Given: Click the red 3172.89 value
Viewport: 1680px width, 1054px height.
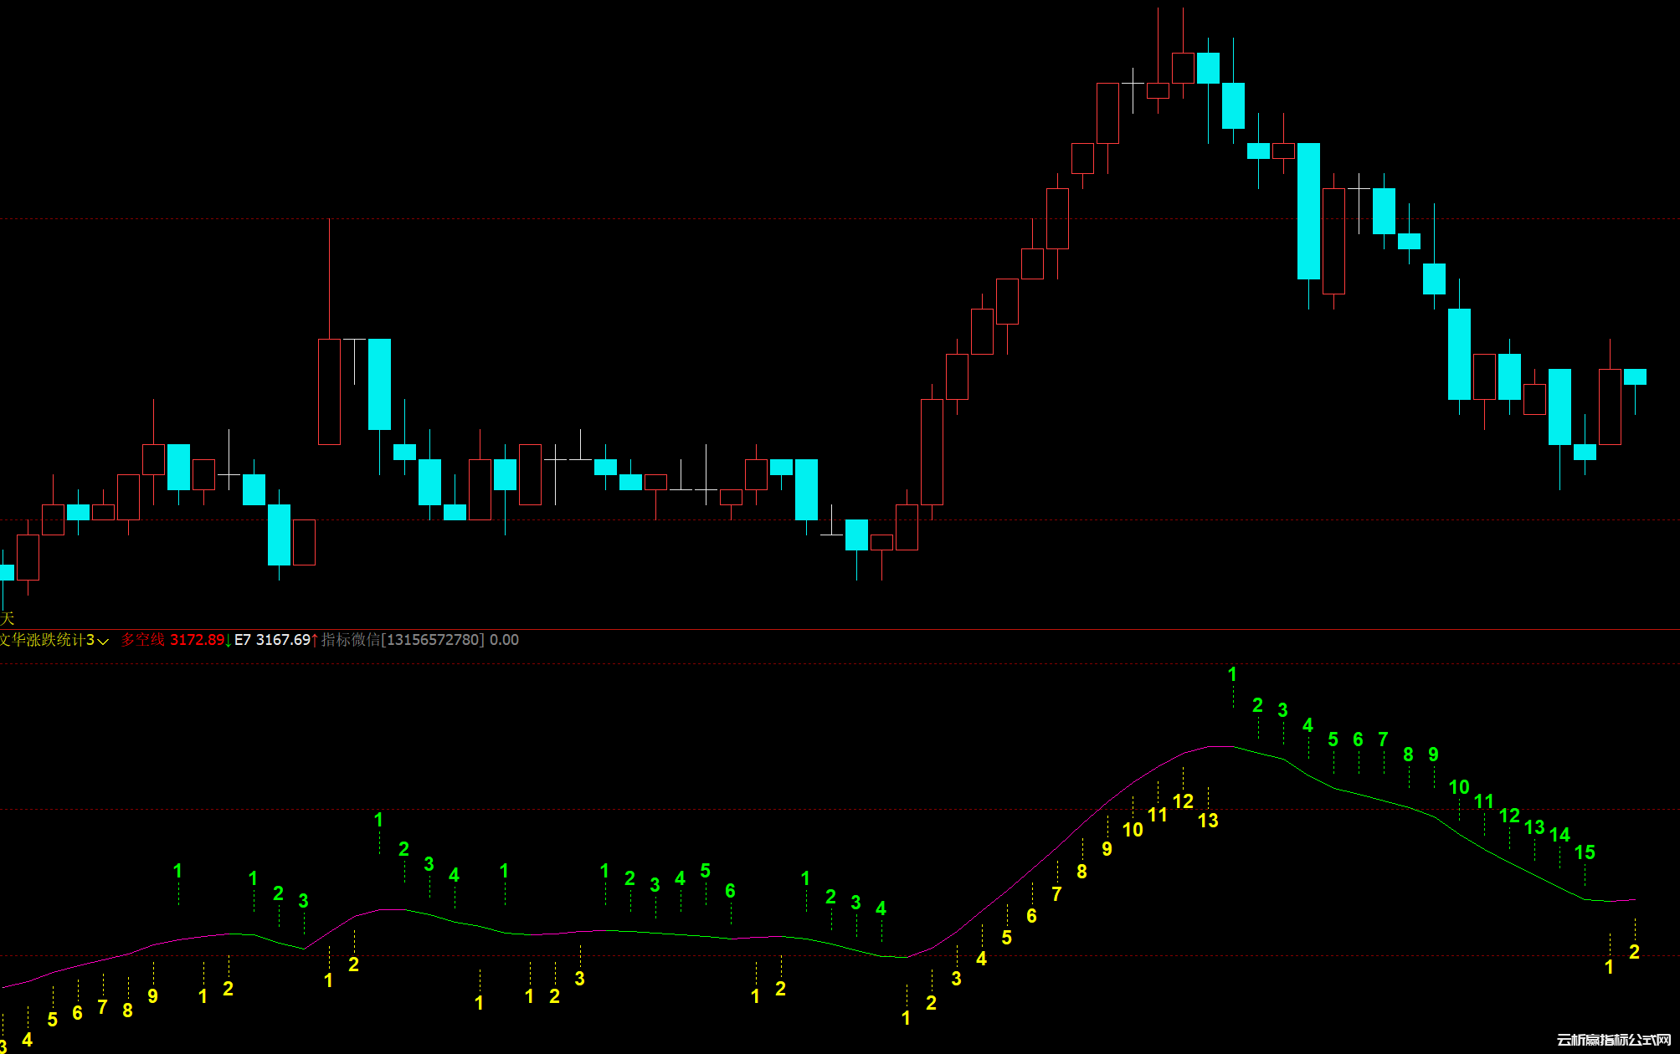Looking at the screenshot, I should [x=197, y=640].
